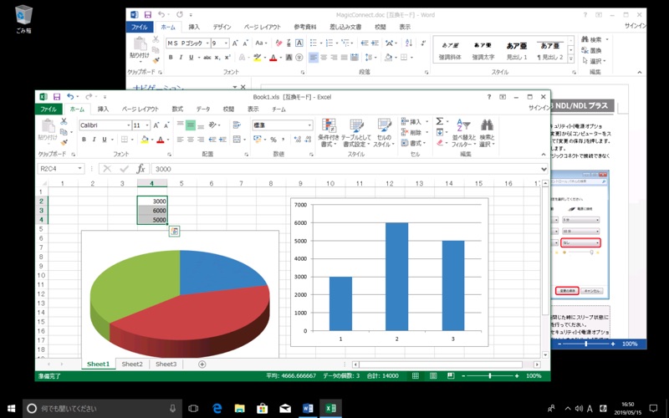Undo last action in Excel
Screen dimensions: 669x418
pyautogui.click(x=70, y=97)
